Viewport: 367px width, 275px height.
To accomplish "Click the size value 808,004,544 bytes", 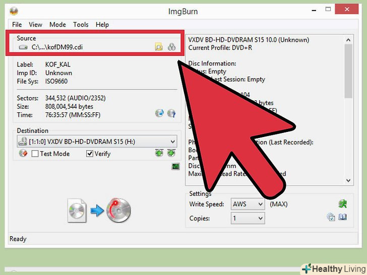I will pos(69,107).
